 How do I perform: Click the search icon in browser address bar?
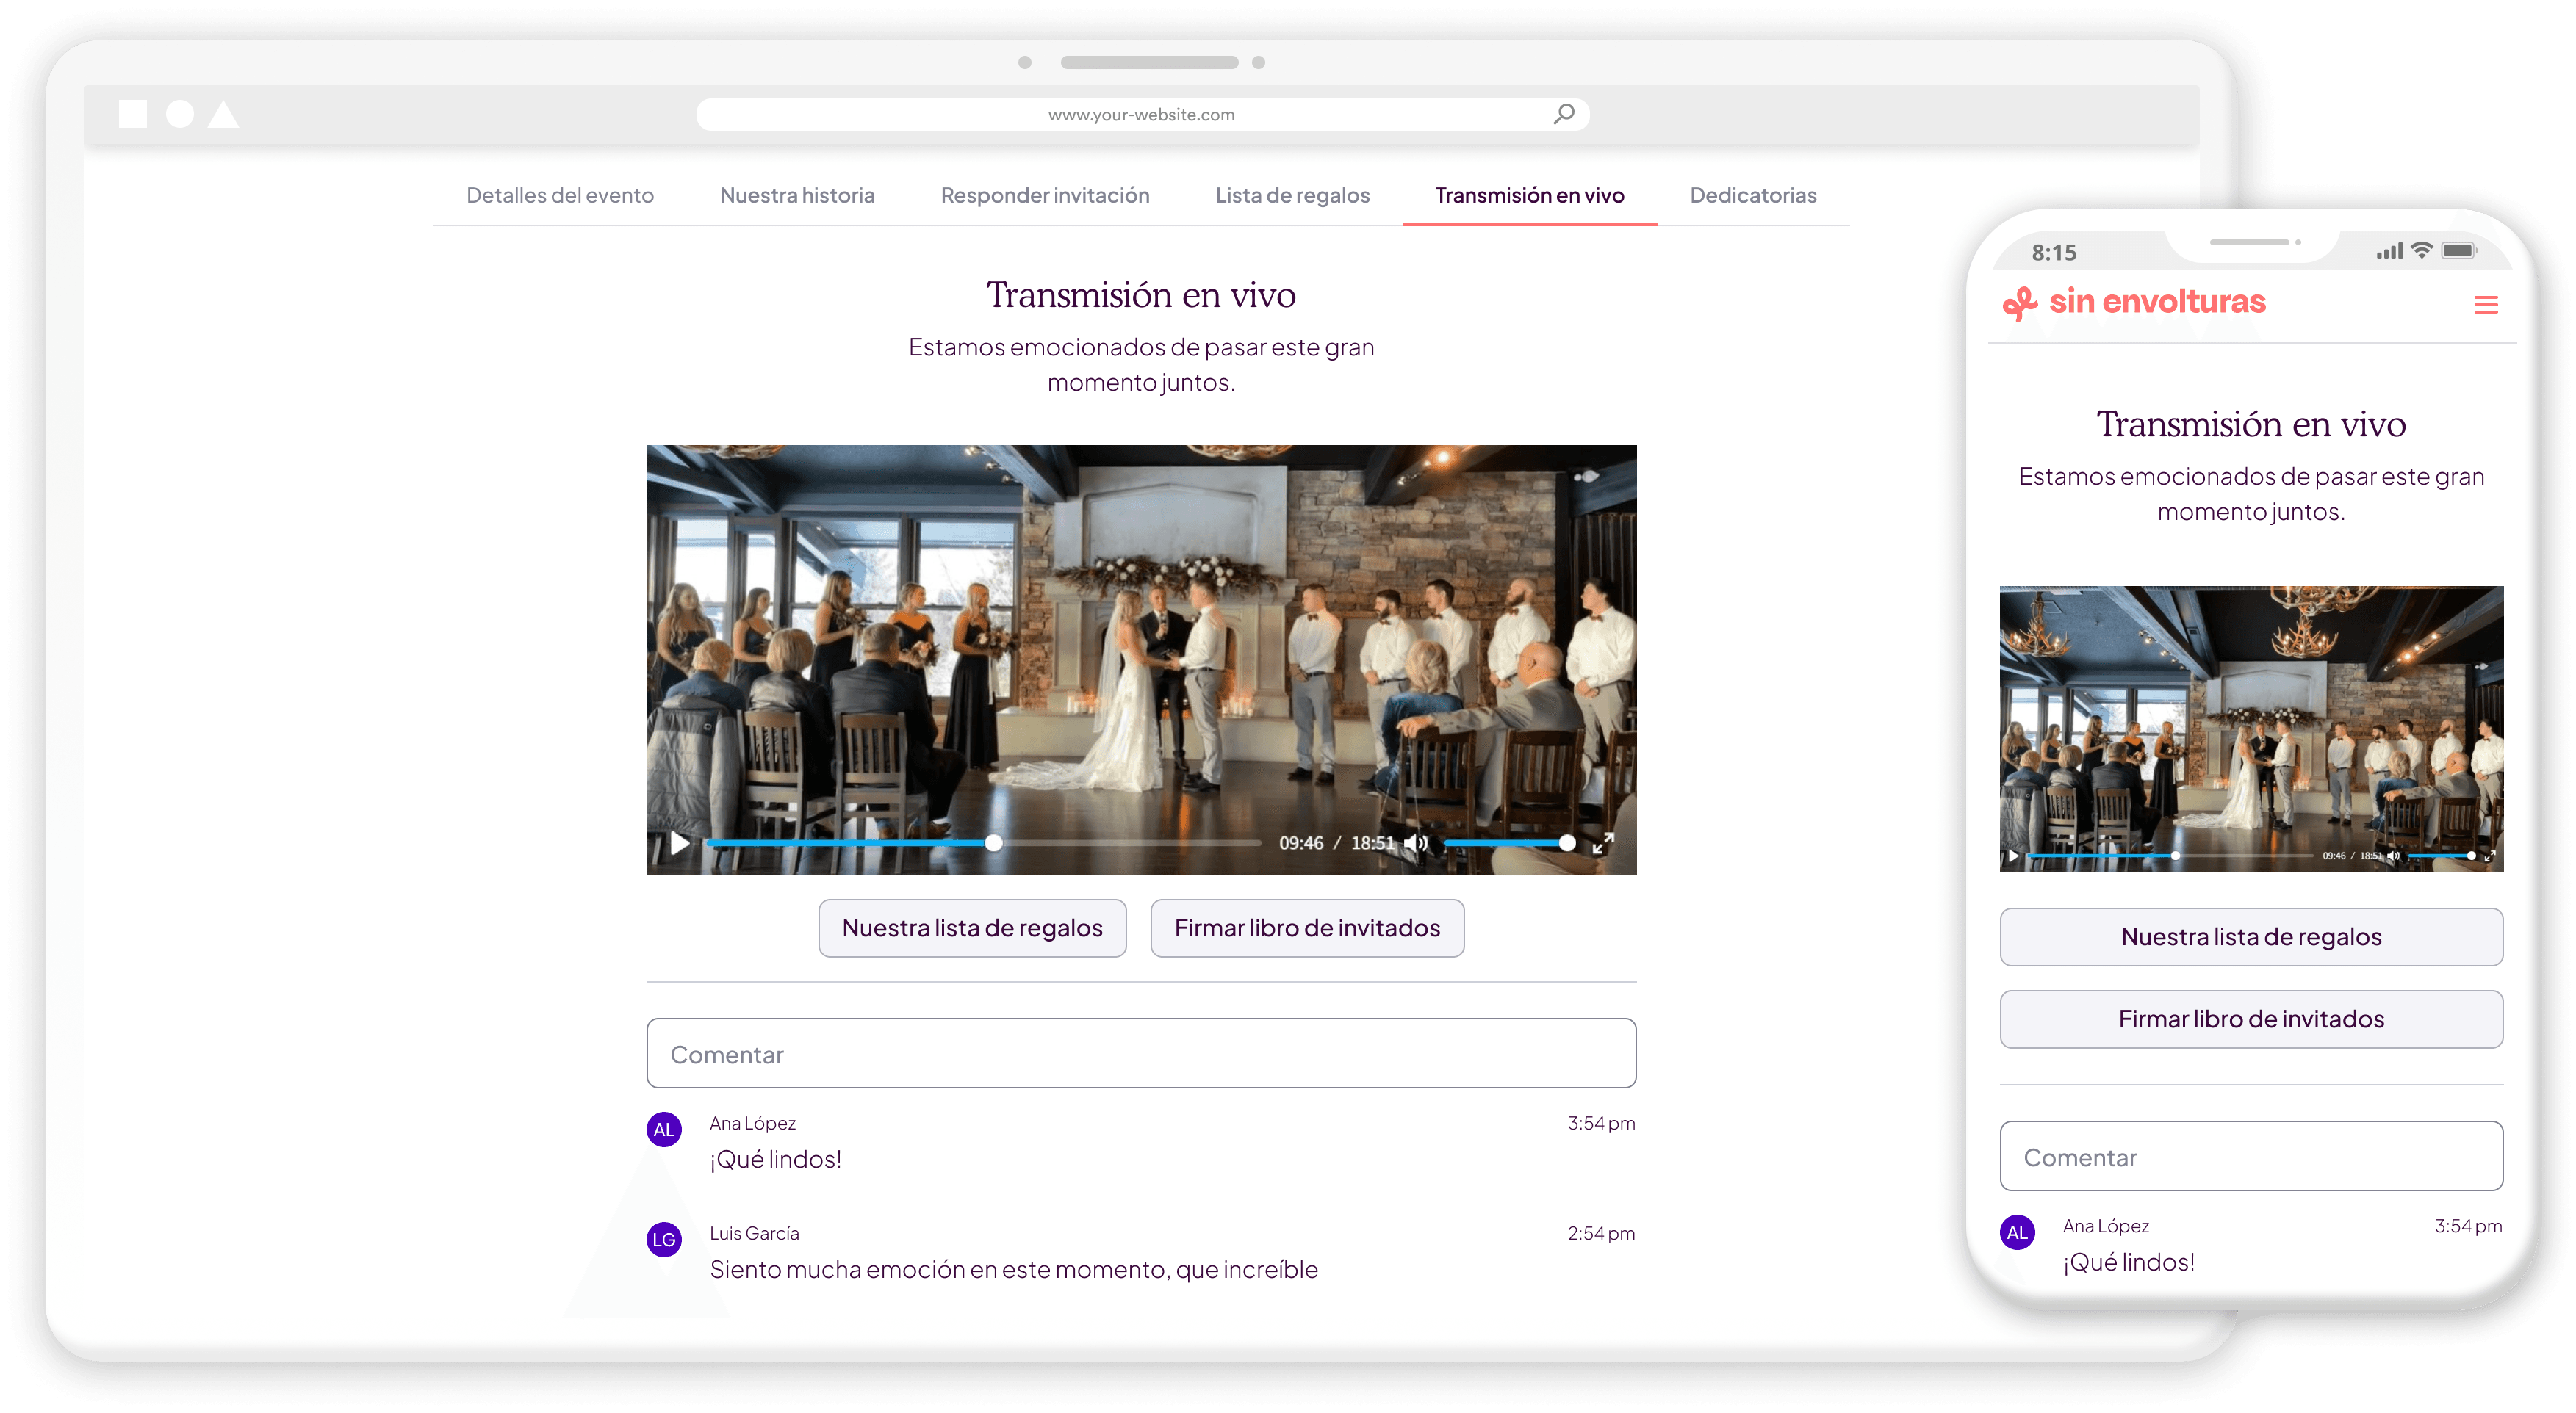tap(1564, 114)
